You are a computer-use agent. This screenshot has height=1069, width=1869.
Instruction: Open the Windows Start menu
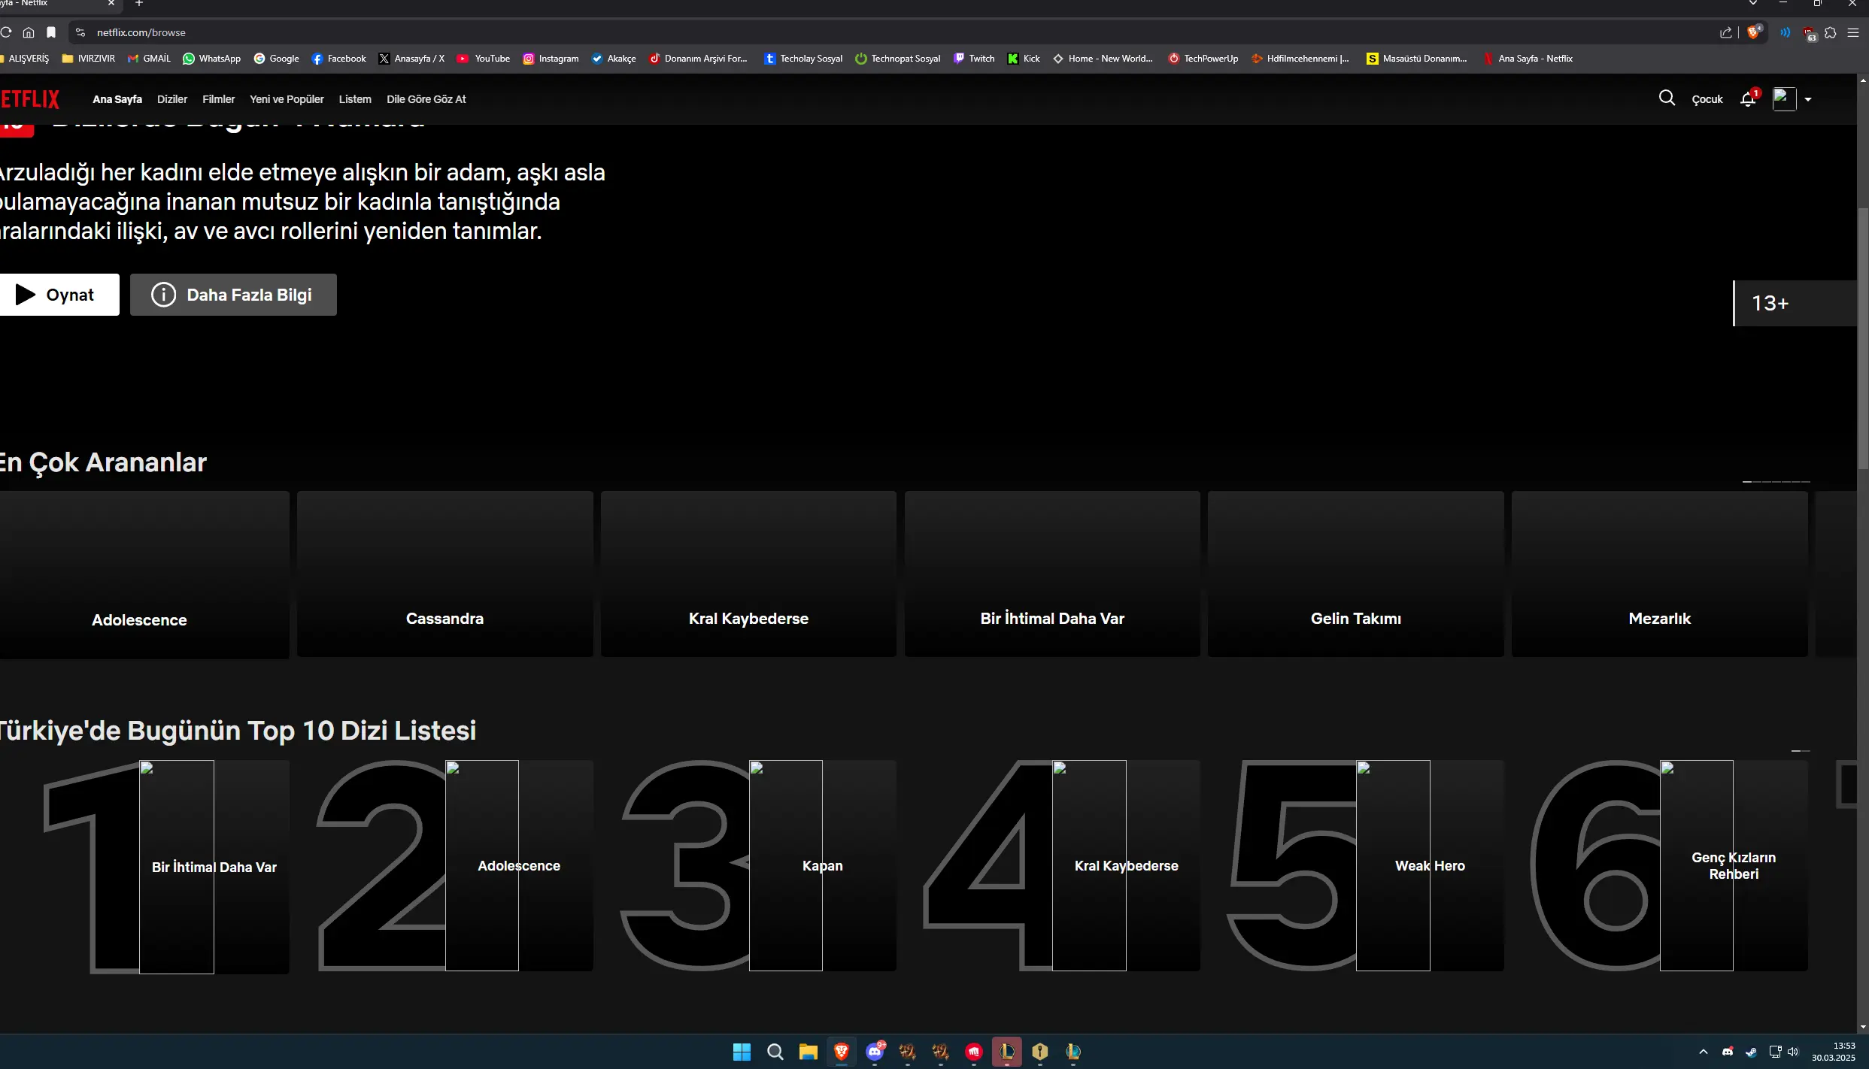click(742, 1052)
